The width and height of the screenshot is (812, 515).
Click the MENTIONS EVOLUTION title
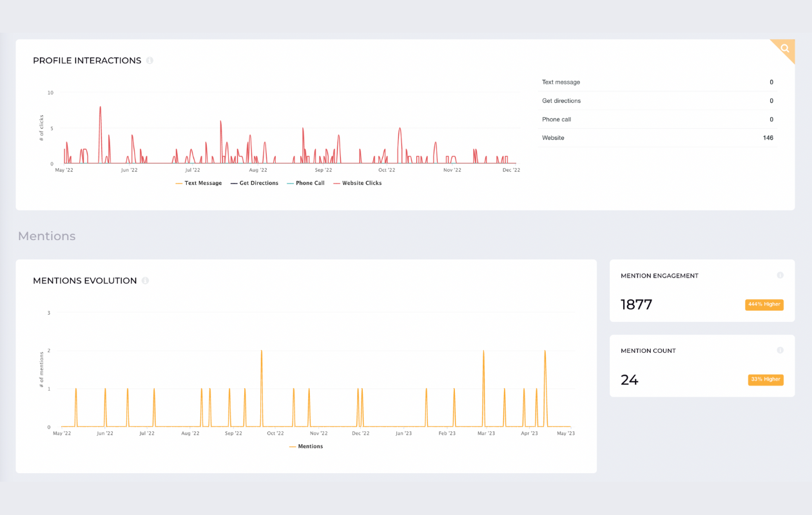coord(85,281)
